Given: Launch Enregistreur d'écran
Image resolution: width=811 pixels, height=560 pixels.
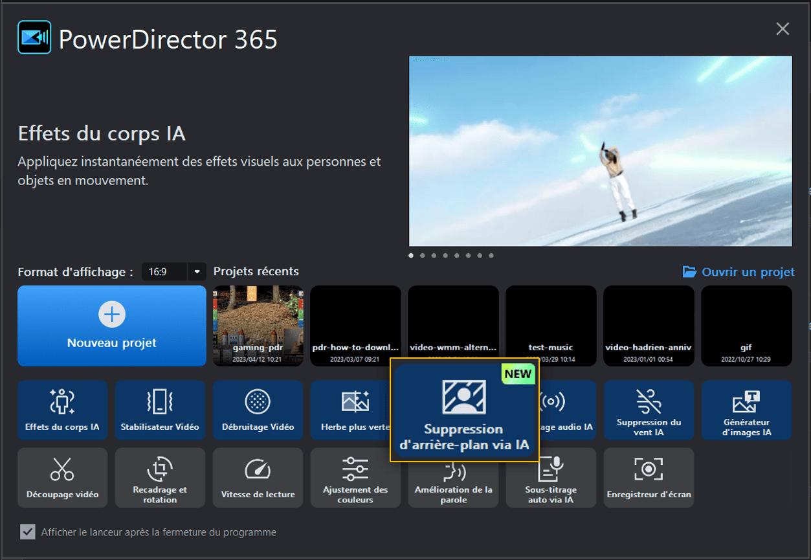Looking at the screenshot, I should tap(649, 477).
